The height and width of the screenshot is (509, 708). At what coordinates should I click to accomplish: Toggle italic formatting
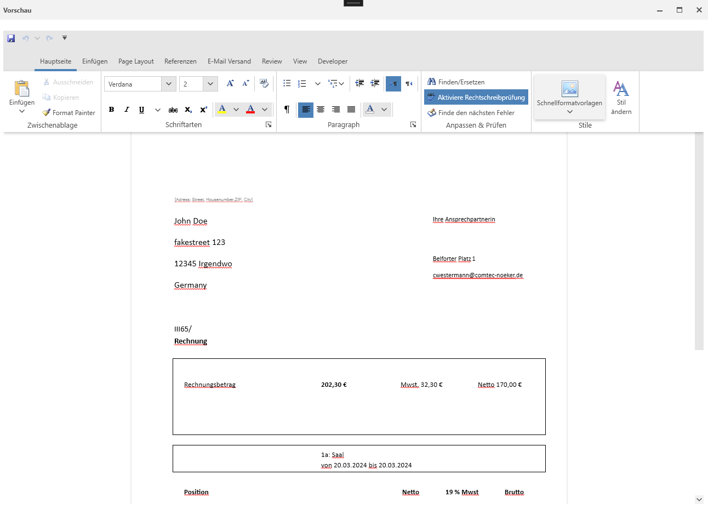tap(127, 110)
